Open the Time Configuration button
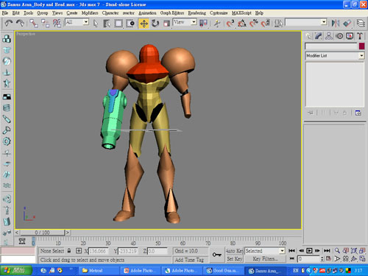The image size is (368, 276). tap(328, 258)
